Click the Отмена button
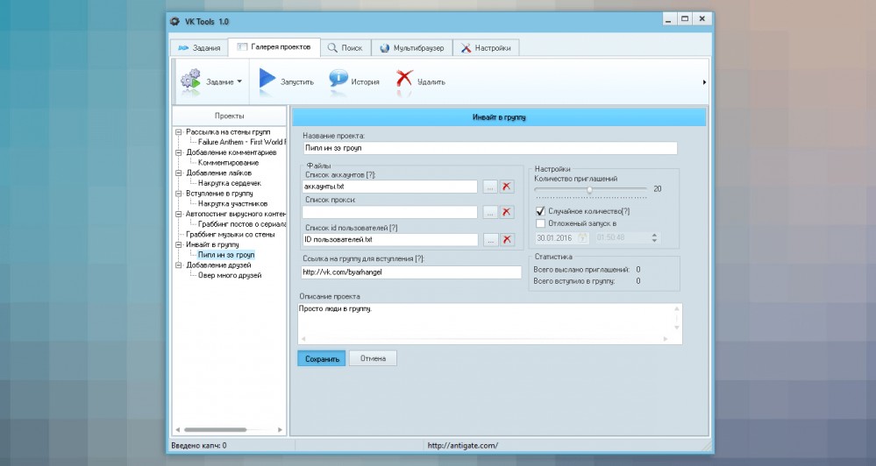 coord(373,358)
